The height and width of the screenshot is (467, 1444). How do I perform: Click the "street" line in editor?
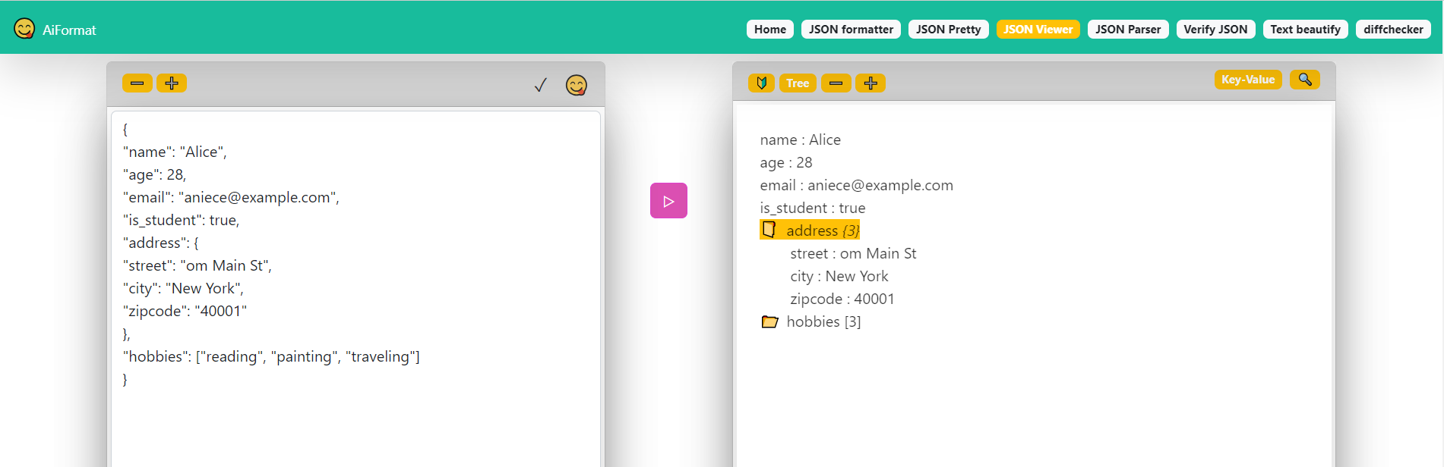point(197,265)
